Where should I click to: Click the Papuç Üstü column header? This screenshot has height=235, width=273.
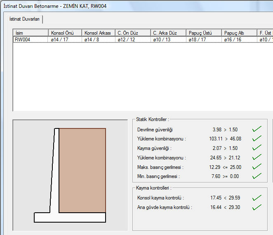[204, 33]
